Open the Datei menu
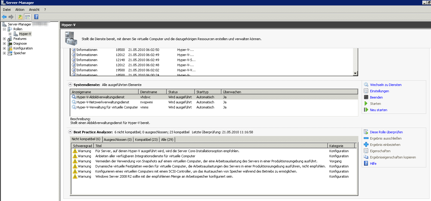 (x=7, y=10)
